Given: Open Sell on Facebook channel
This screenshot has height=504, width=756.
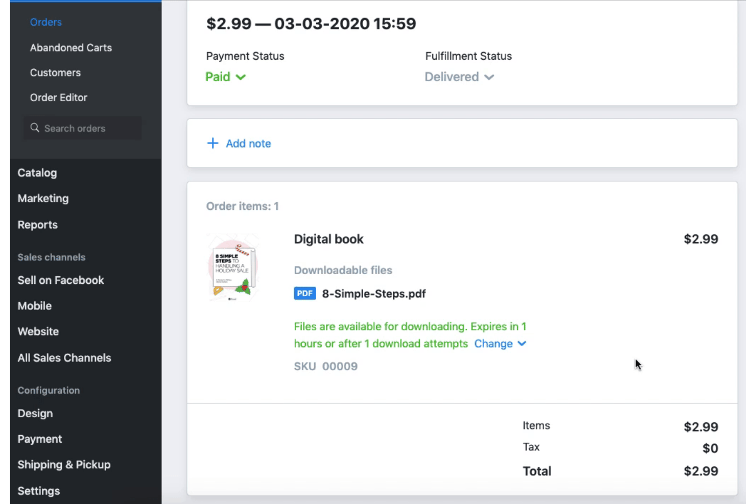Looking at the screenshot, I should [x=61, y=280].
